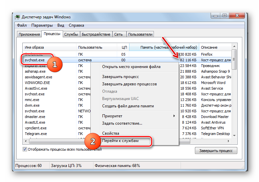Screen dimensions: 259x182
Task: Open the Вид menu
Action: pos(61,25)
